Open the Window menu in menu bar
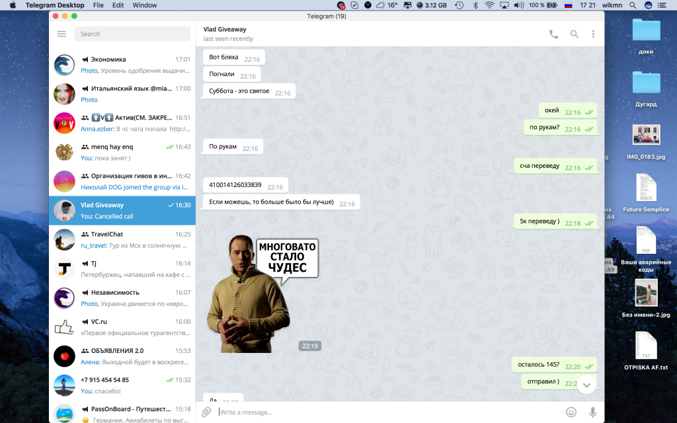 145,5
